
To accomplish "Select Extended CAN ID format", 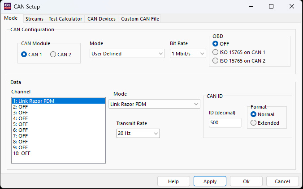I will tap(254, 123).
